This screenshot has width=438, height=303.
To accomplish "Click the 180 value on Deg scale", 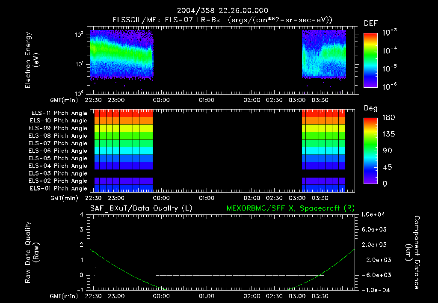I will point(388,117).
